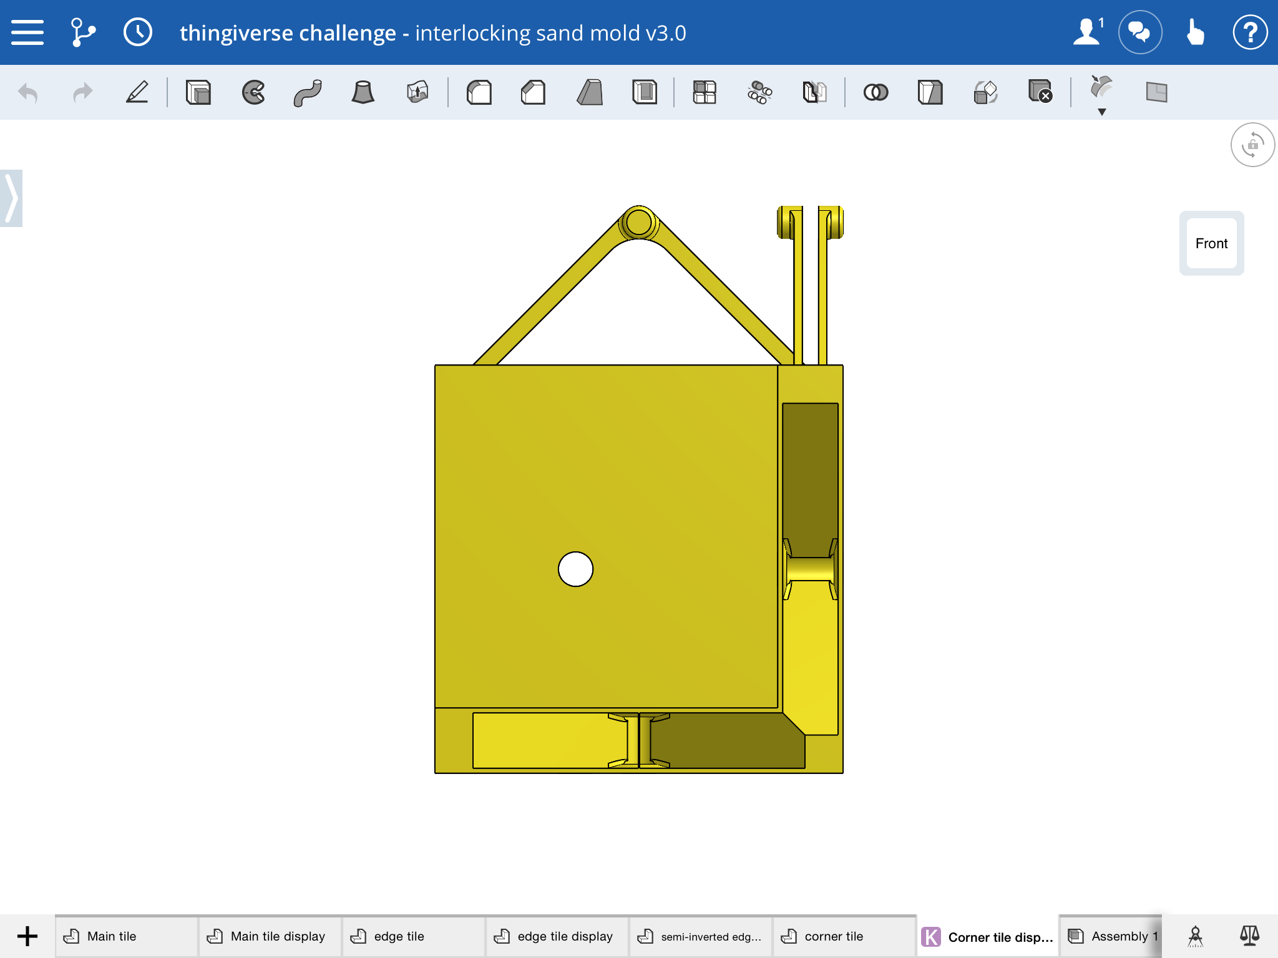The image size is (1278, 958).
Task: Expand the toolbar overflow dropdown arrow
Action: pyautogui.click(x=1102, y=112)
